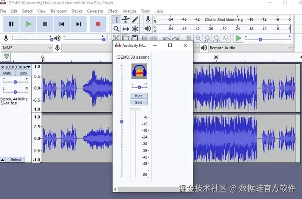Open the Select menu

[x=27, y=11]
